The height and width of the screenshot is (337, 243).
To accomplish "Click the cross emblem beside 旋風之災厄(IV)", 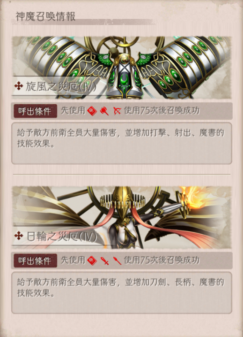I will (19, 86).
